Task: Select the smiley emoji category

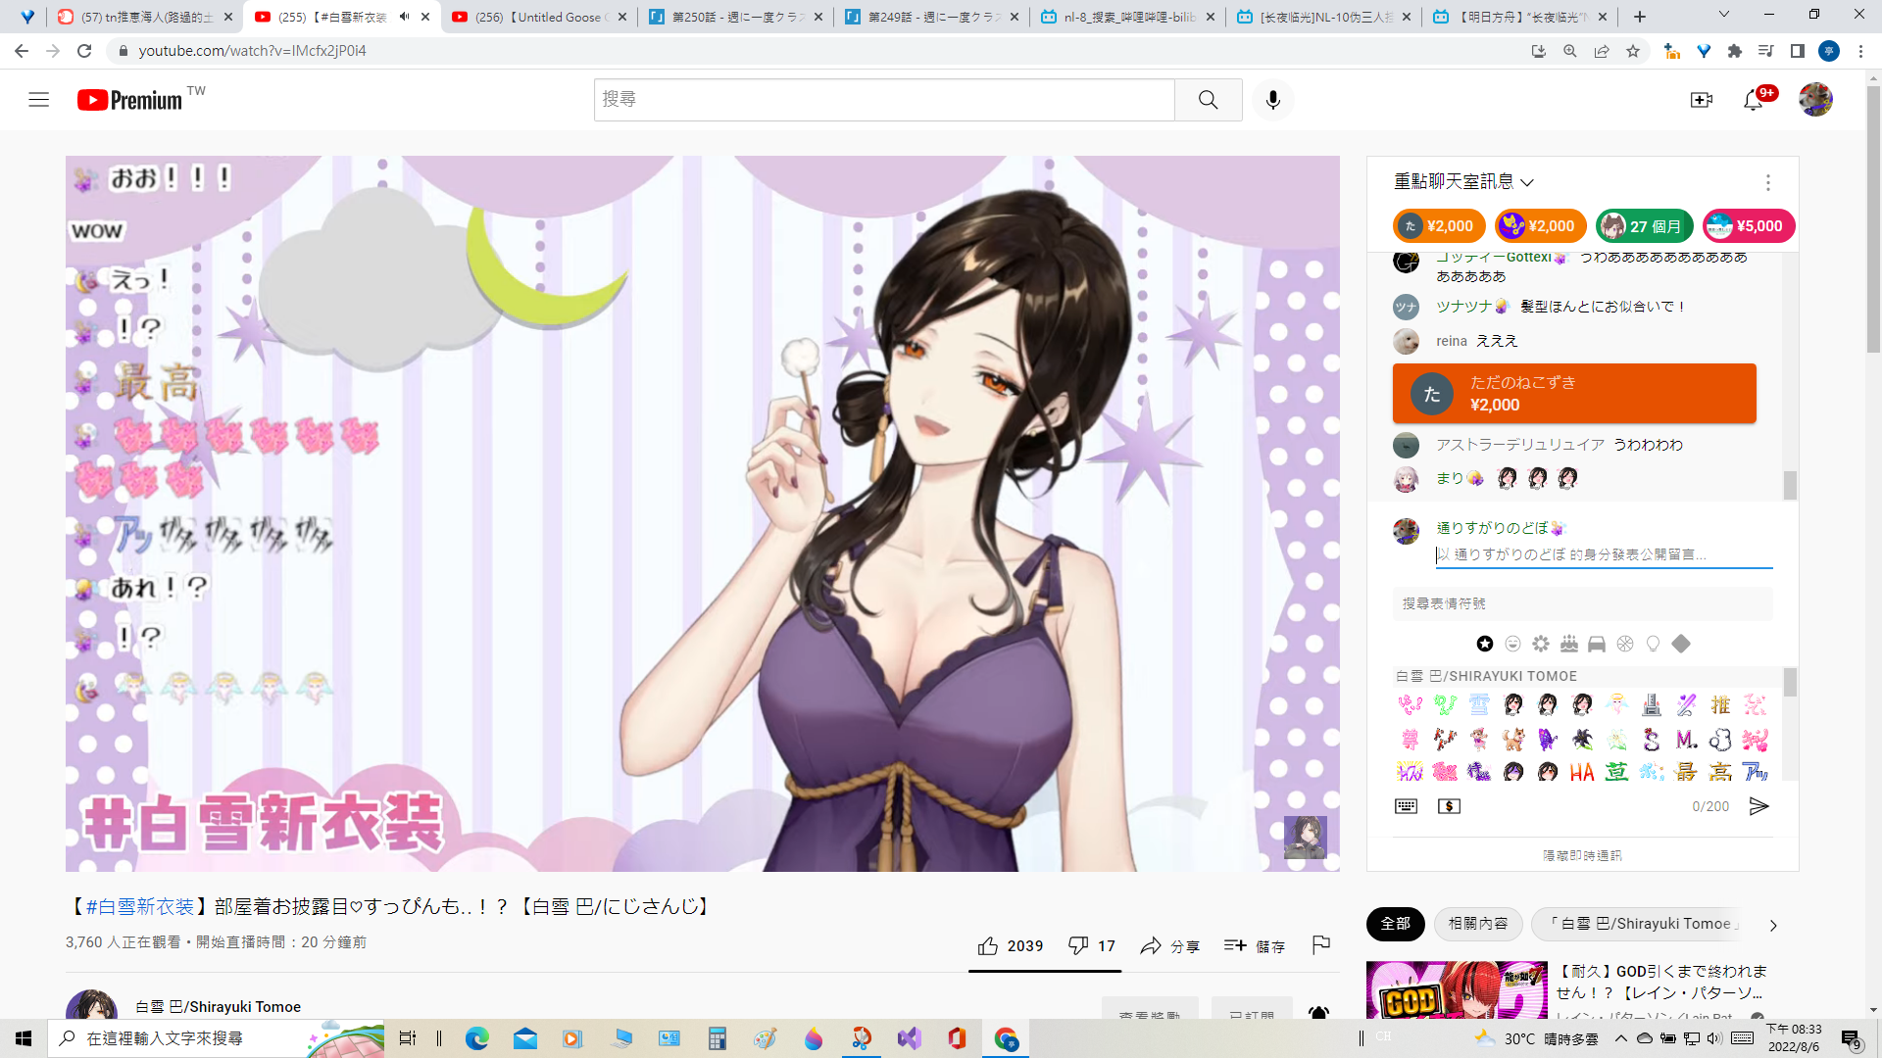Action: [1512, 644]
